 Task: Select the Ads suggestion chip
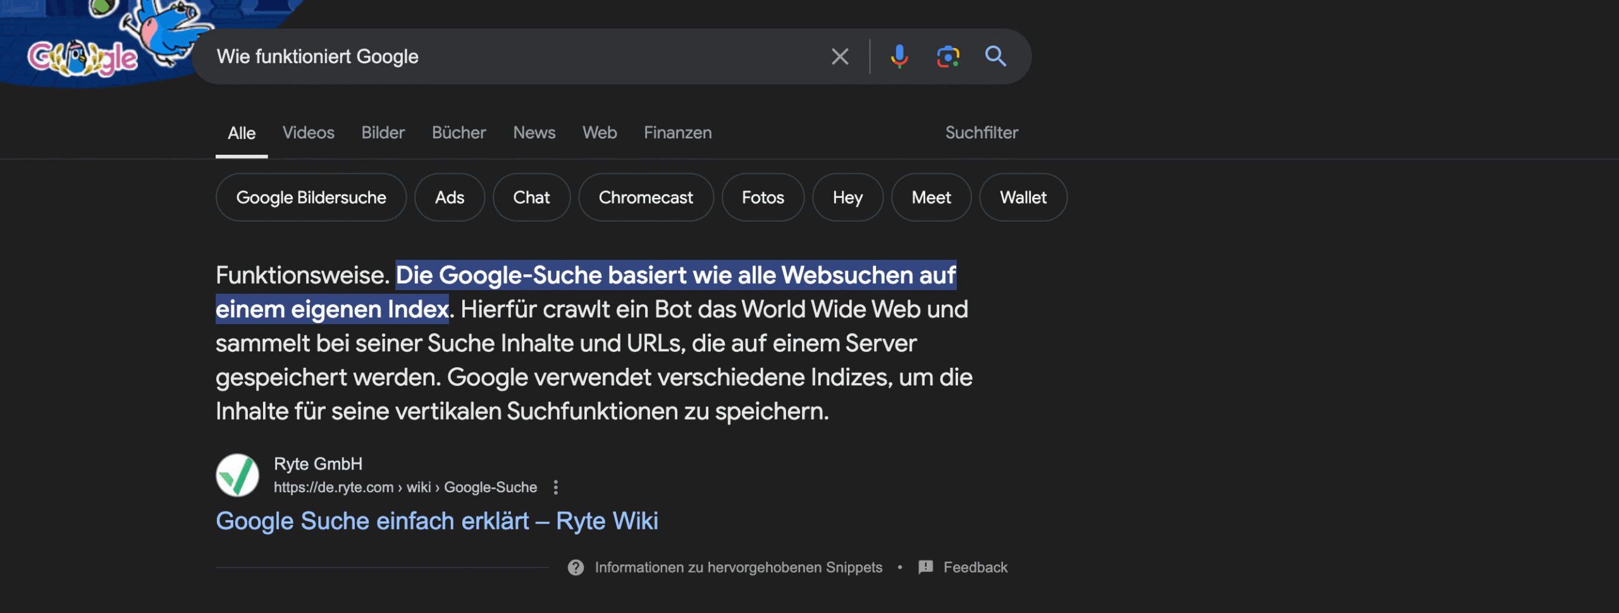(450, 198)
